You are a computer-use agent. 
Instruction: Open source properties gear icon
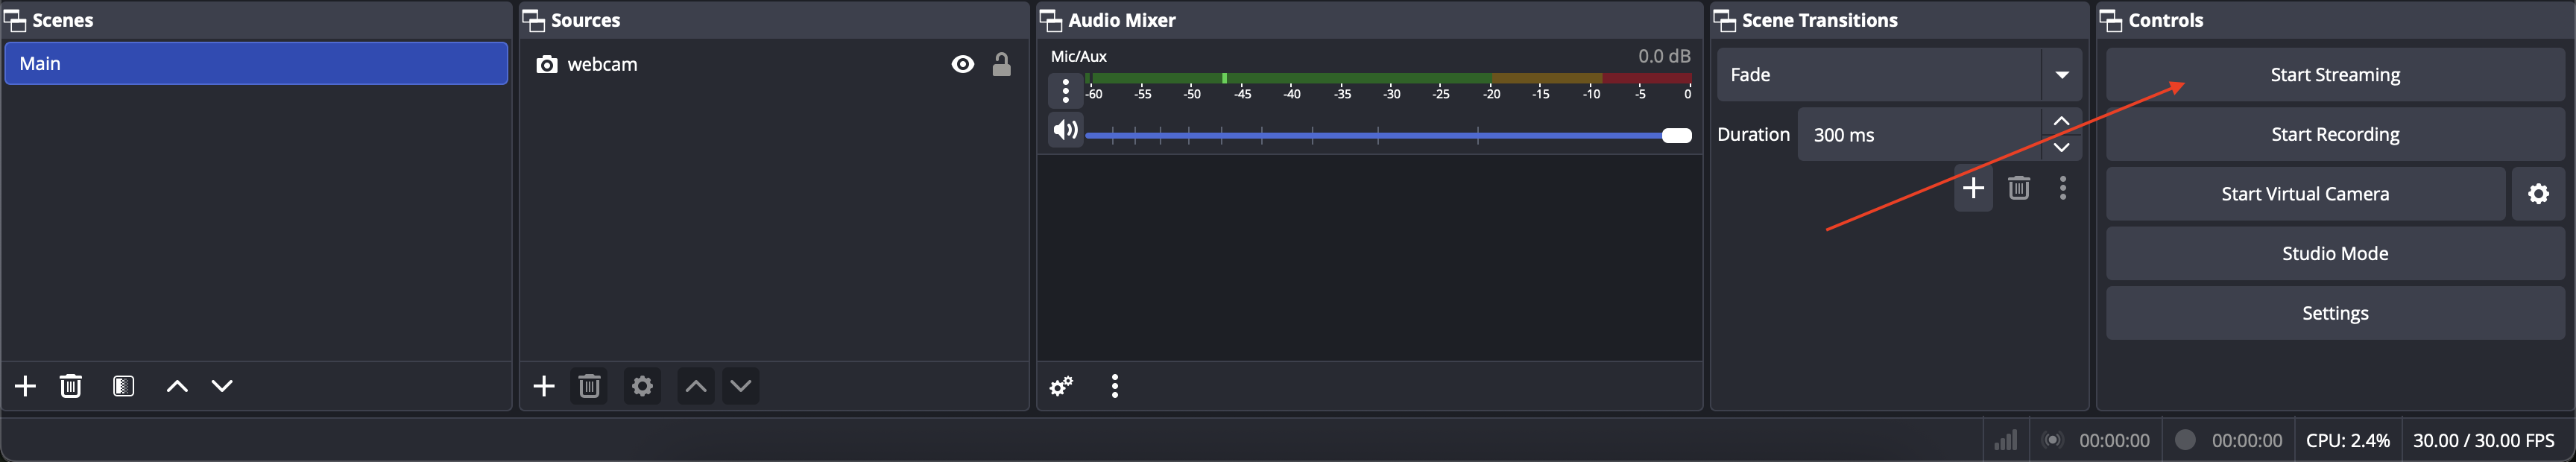(642, 386)
